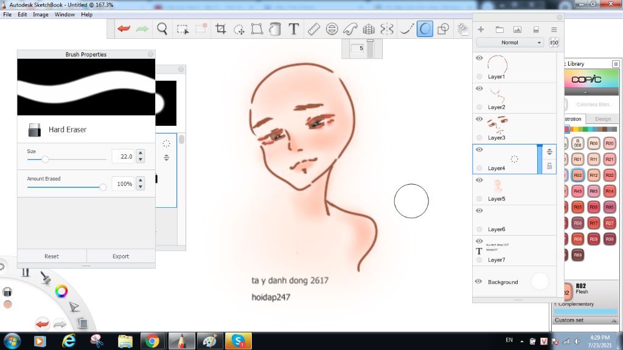Increase Amount Erased with up stepper
This screenshot has width=623, height=350.
pos(141,180)
